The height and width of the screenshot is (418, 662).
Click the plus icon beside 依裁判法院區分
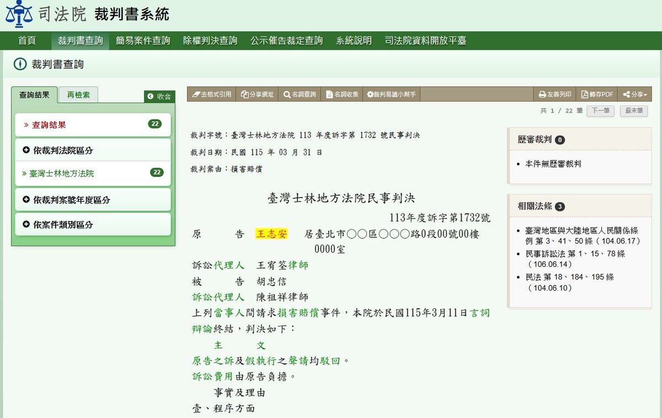26,149
